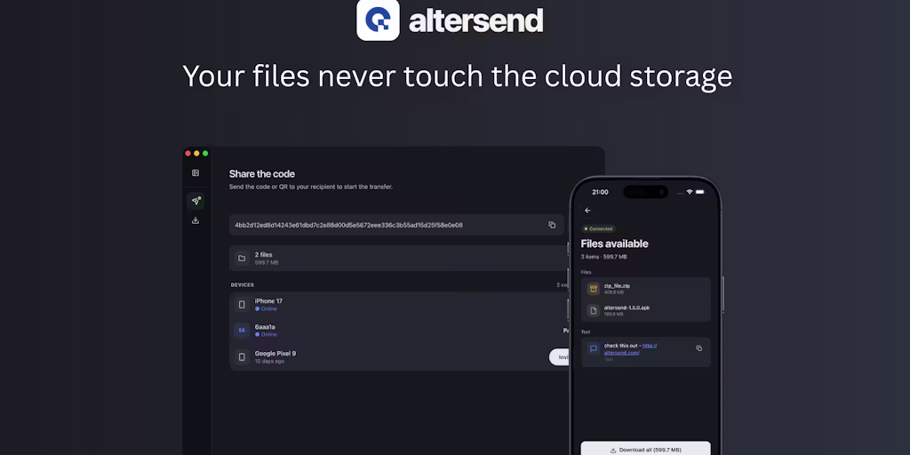Image resolution: width=910 pixels, height=455 pixels.
Task: Click the Share the code heading
Action: 262,173
